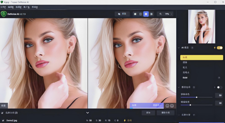Open help for AI 模型
The width and height of the screenshot is (225, 123).
192,48
